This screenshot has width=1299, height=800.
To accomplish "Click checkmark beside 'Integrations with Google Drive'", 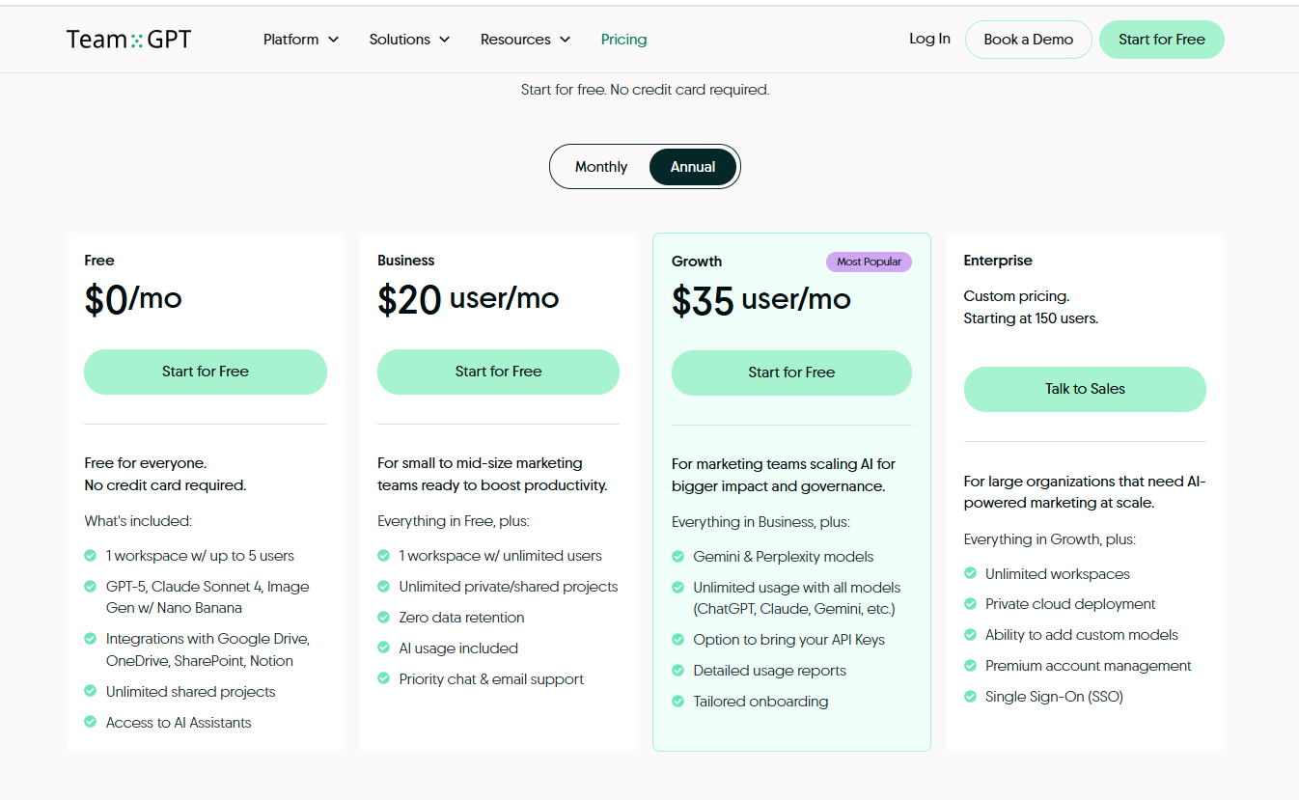I will click(90, 639).
